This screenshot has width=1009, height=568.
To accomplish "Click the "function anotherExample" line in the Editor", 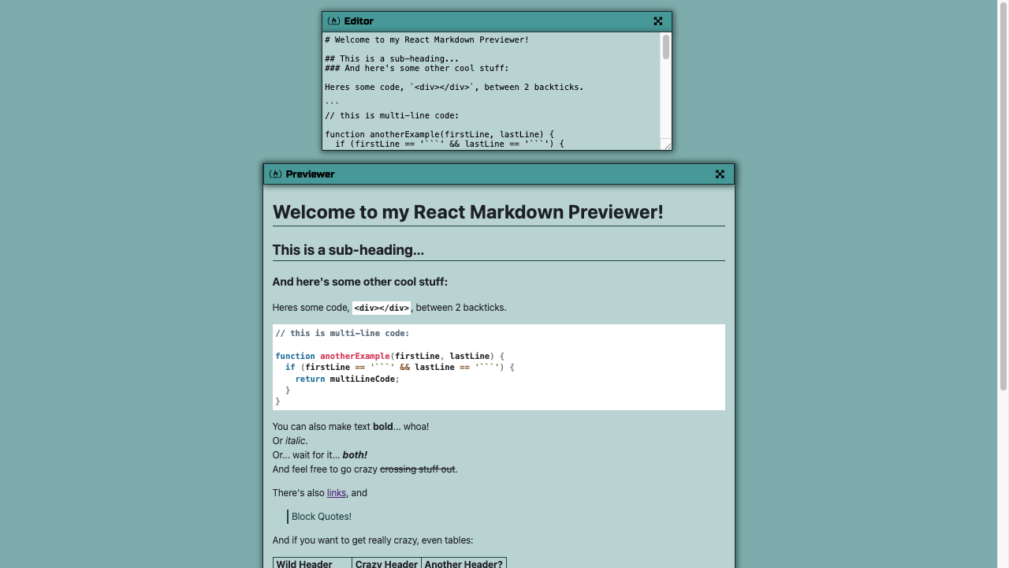I will 440,134.
